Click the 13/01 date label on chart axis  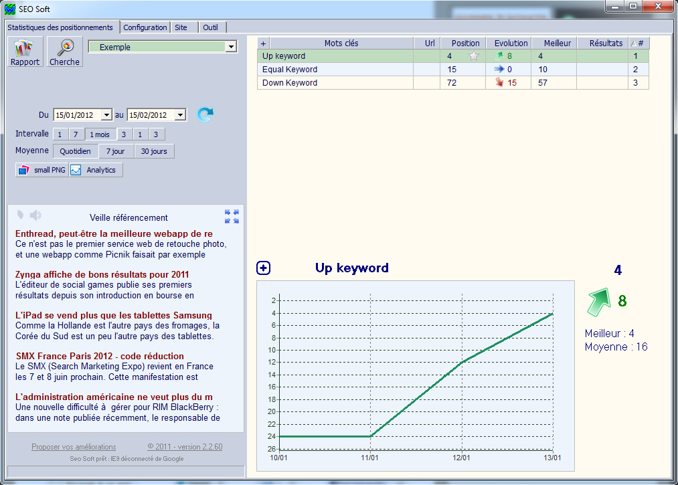point(552,458)
